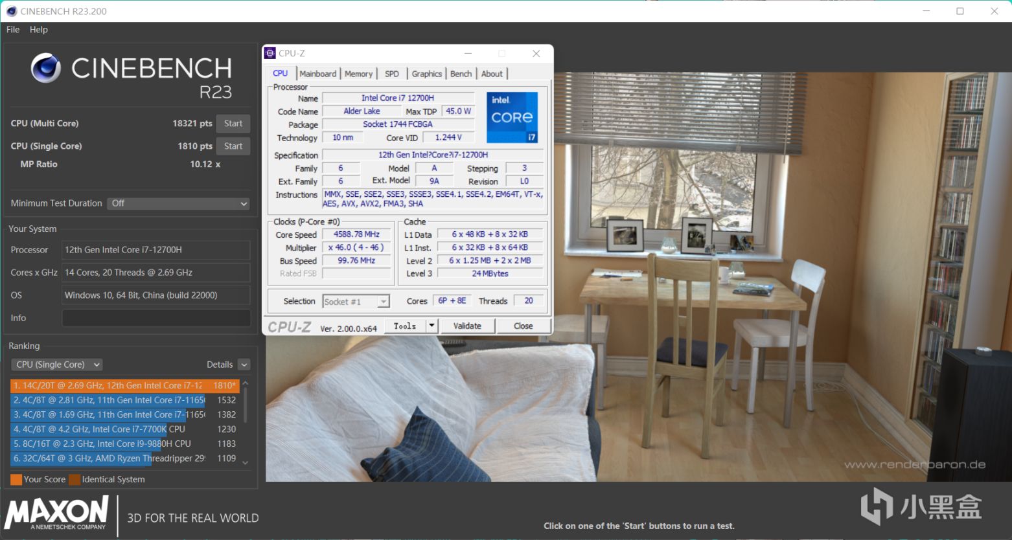
Task: Click the Tools button in CPU-Z
Action: pos(405,326)
